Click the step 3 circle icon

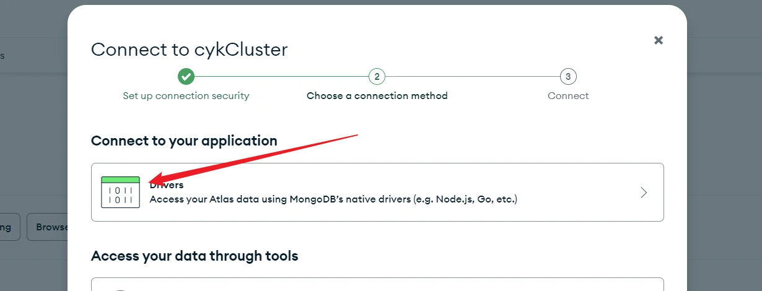[568, 77]
